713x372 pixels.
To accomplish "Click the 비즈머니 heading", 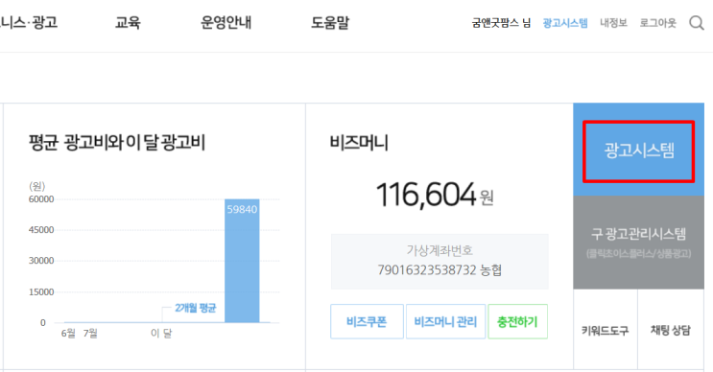I will click(x=359, y=143).
